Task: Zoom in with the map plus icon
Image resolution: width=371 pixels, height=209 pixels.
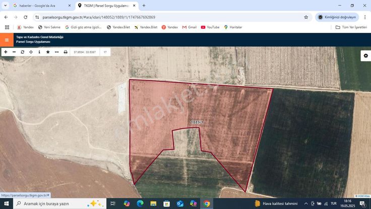Action: 6,52
